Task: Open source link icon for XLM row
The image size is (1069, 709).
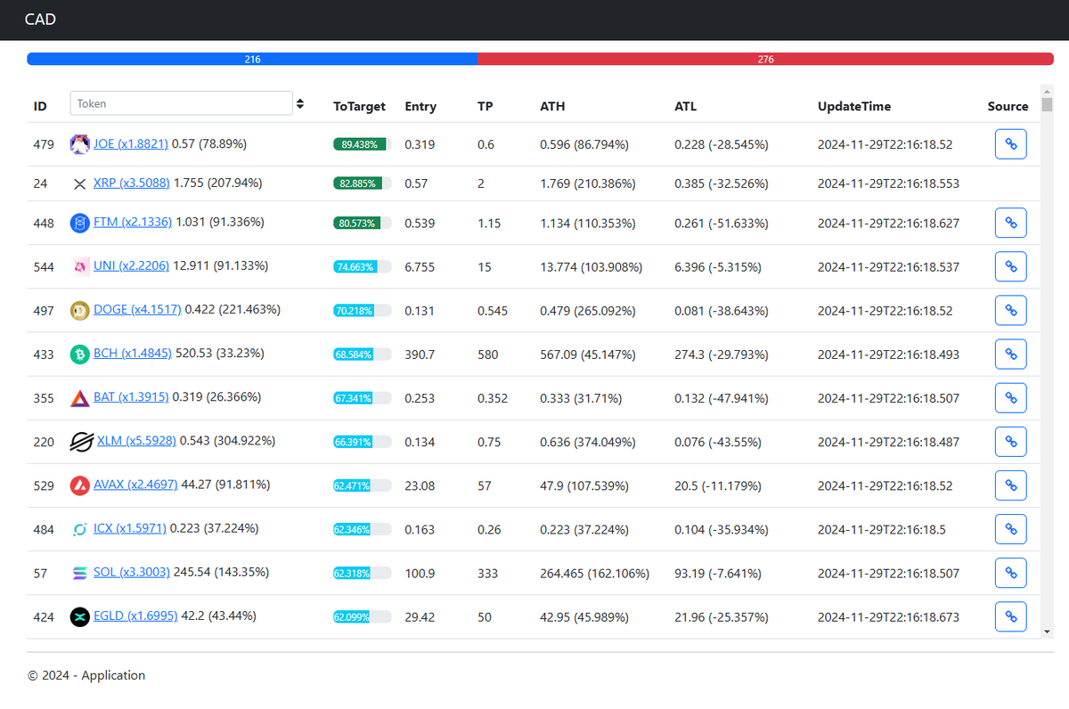Action: tap(1010, 441)
